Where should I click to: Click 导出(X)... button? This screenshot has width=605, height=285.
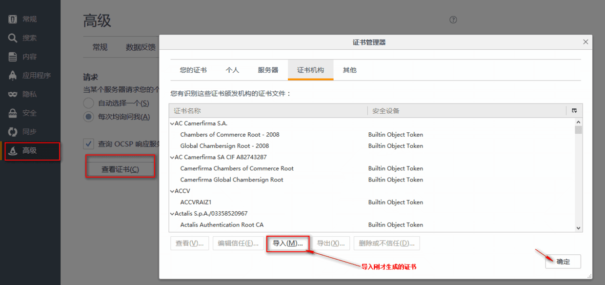coord(331,243)
